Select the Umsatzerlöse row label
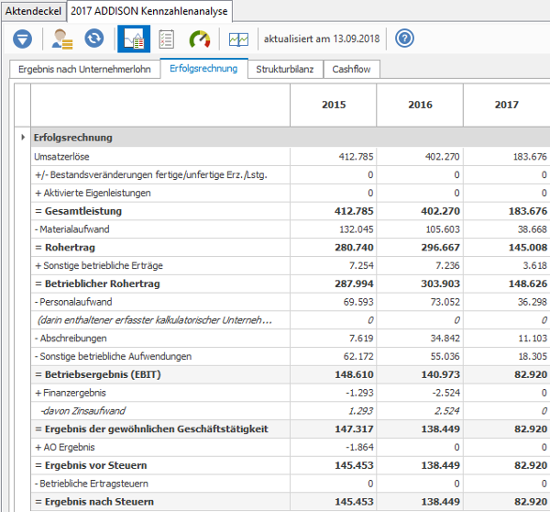 coord(61,157)
